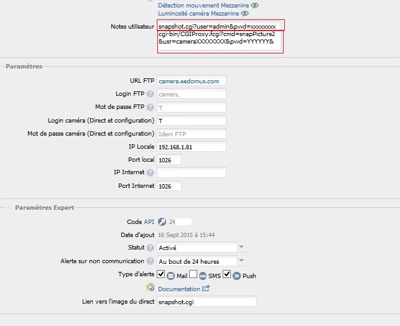
Task: Follow the API link next to Code
Action: tap(149, 221)
